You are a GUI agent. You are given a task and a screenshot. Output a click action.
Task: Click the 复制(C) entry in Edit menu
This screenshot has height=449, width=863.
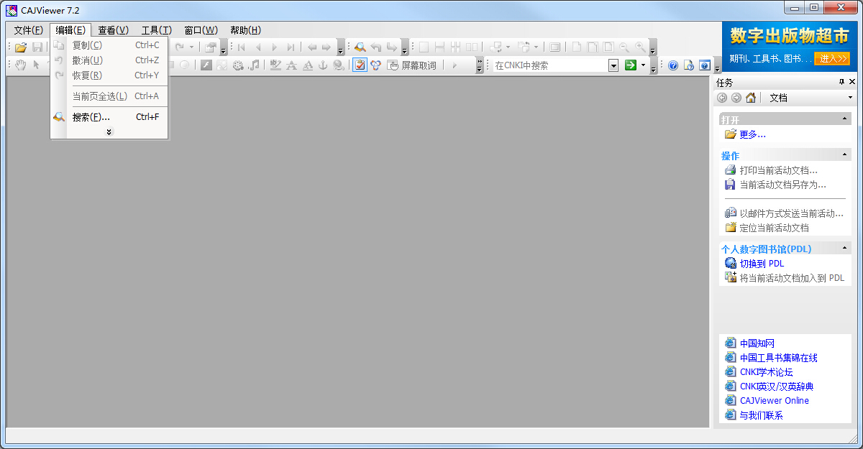click(x=109, y=45)
